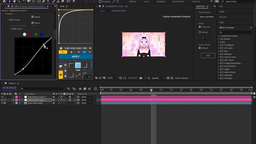This screenshot has width=256, height=144.
Task: Select the white RGB channel swatch
Action: click(x=24, y=34)
